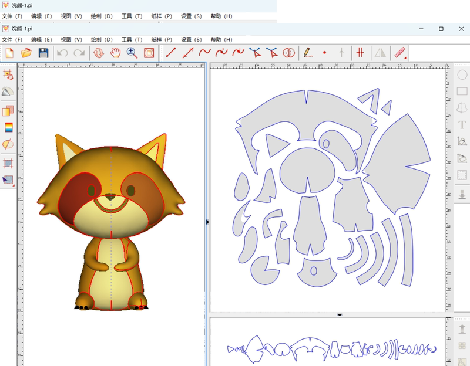
Task: Select the curve tool with plus point
Action: (x=221, y=52)
